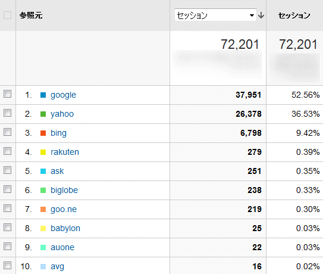Click the cyan swatch beside ask
This screenshot has width=323, height=274.
(x=43, y=172)
